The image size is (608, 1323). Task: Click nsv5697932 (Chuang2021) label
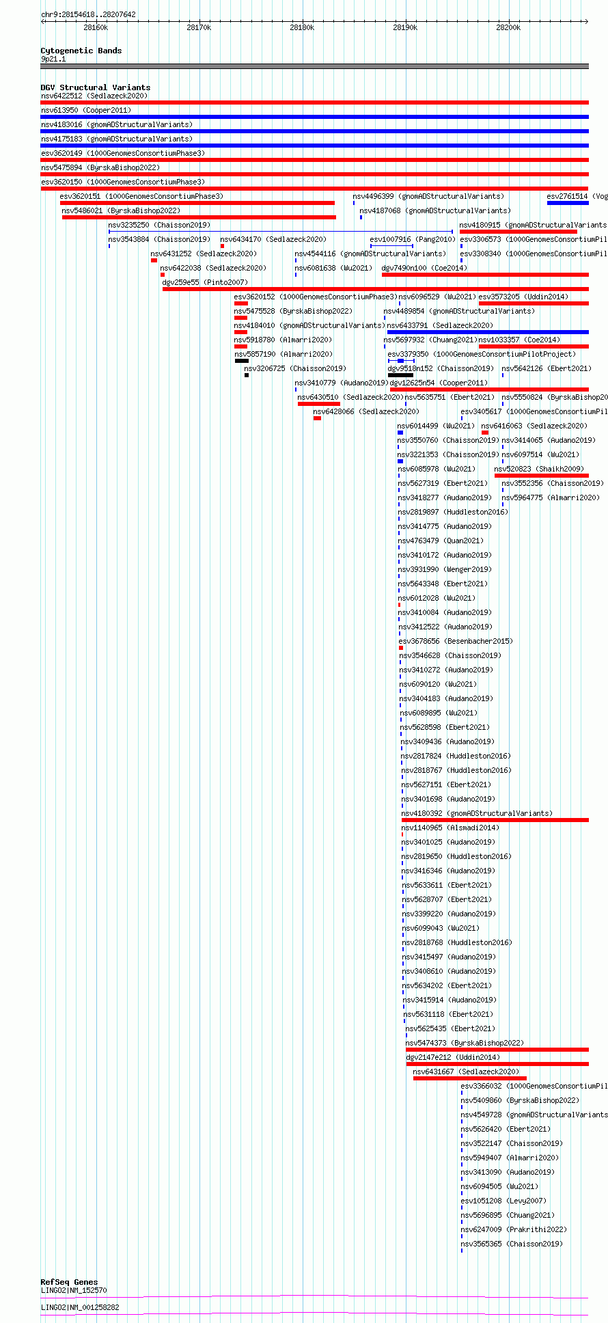click(x=430, y=340)
